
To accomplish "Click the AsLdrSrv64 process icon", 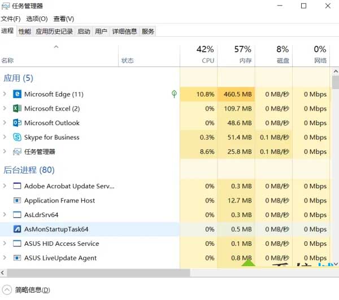I will [17, 214].
